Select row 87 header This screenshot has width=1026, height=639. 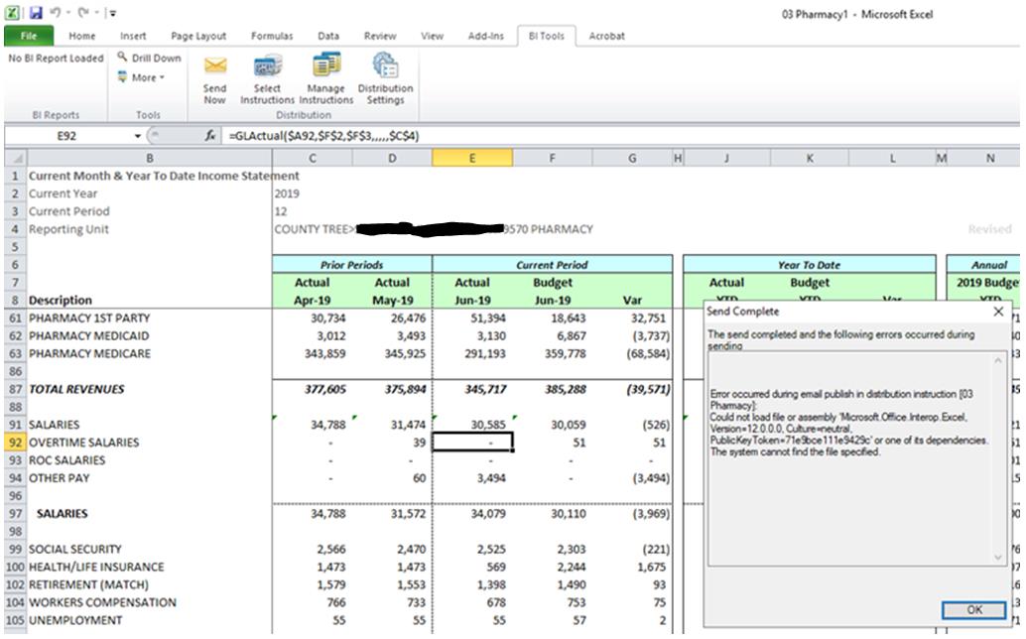pos(15,389)
